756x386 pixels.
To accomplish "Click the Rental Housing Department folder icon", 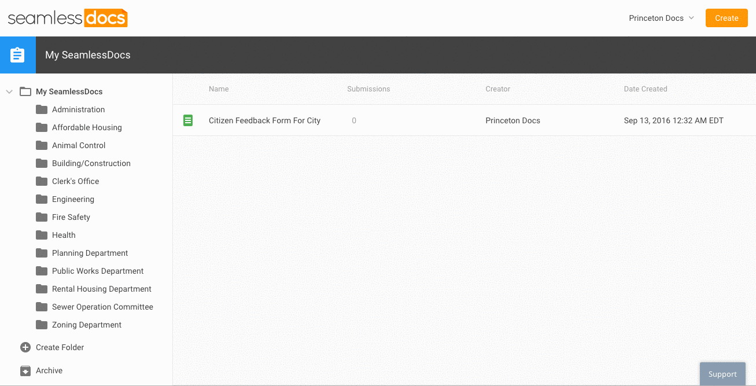I will click(x=42, y=289).
